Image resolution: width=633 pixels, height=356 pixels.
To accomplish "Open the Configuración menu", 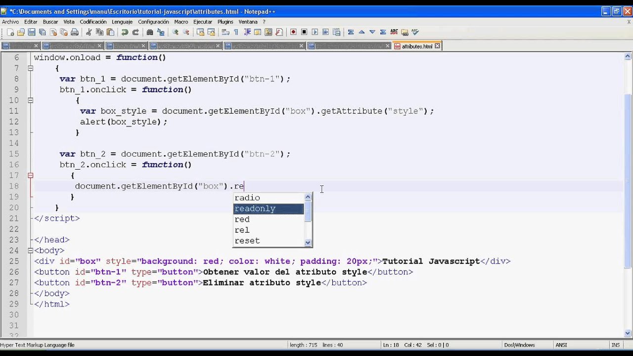I will 154,22.
